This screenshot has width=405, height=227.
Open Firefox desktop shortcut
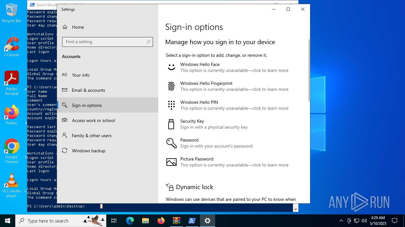click(12, 115)
